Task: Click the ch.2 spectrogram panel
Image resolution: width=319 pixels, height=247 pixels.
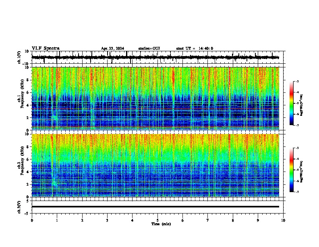Action: point(155,165)
